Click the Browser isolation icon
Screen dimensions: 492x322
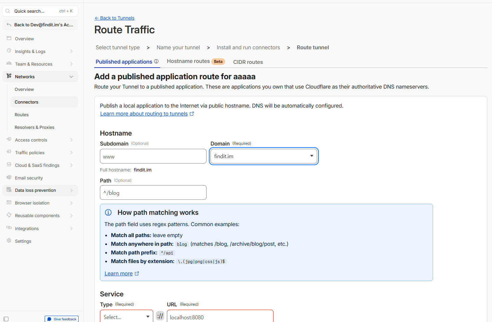click(x=9, y=202)
